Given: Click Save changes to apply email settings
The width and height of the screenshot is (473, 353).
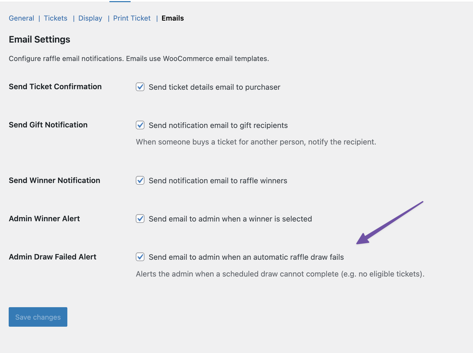Looking at the screenshot, I should (x=38, y=317).
